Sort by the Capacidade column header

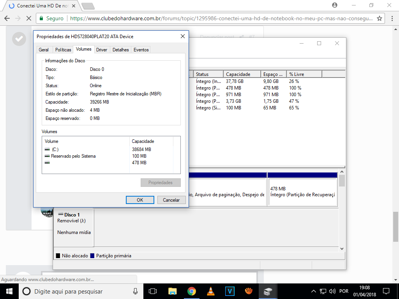(x=242, y=74)
